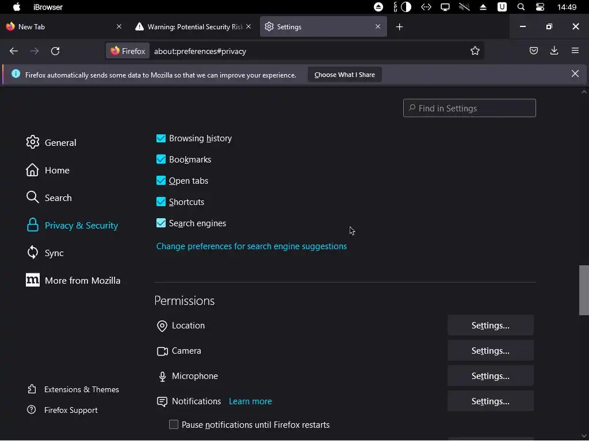Go back using the back arrow

(14, 51)
